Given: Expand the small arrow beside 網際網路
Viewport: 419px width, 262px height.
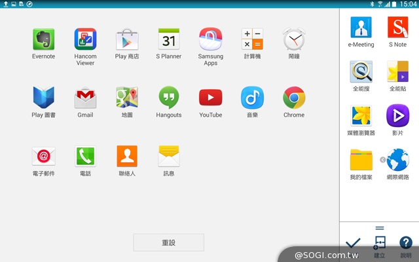Looking at the screenshot, I should click(382, 160).
